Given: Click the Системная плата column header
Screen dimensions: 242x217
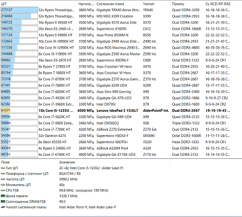Looking at the screenshot, I should 118,4.
